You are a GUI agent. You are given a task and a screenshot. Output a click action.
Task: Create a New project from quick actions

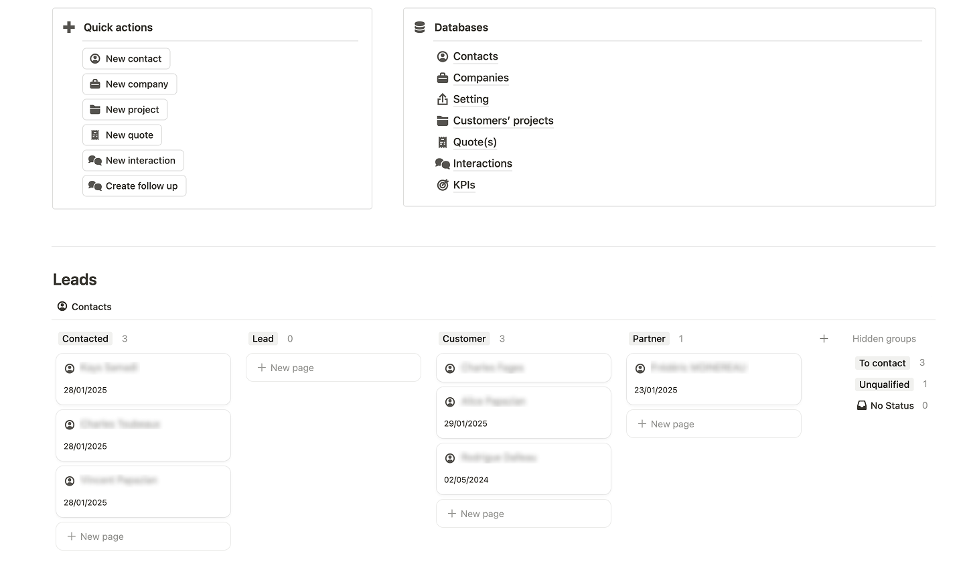pyautogui.click(x=125, y=110)
